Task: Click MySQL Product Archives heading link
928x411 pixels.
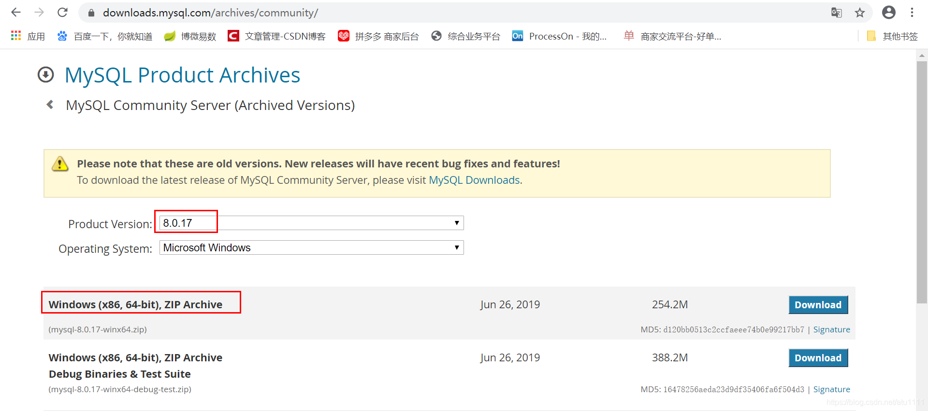Action: click(x=182, y=75)
